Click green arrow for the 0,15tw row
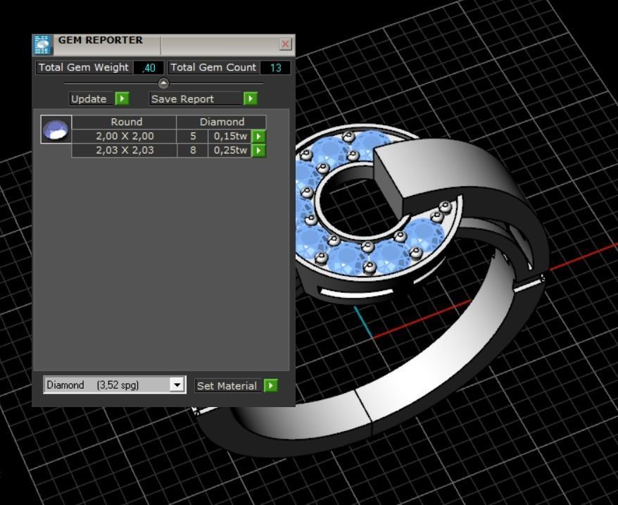 coord(258,137)
